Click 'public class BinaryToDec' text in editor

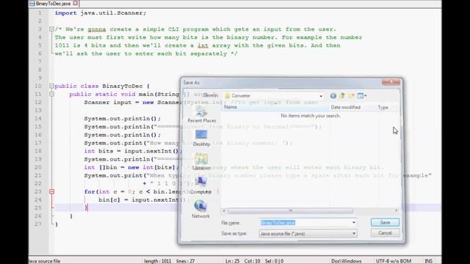point(98,86)
